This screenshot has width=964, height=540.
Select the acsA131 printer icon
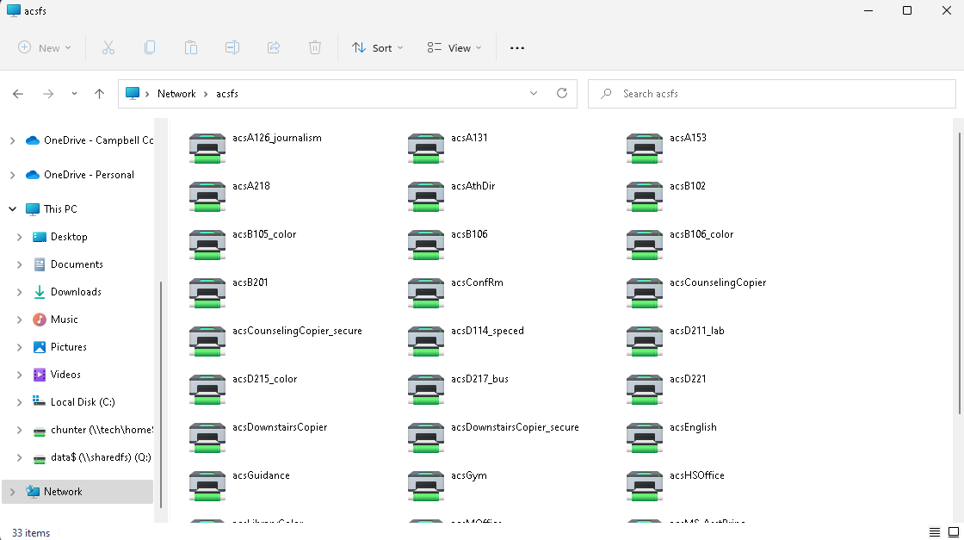click(x=425, y=148)
